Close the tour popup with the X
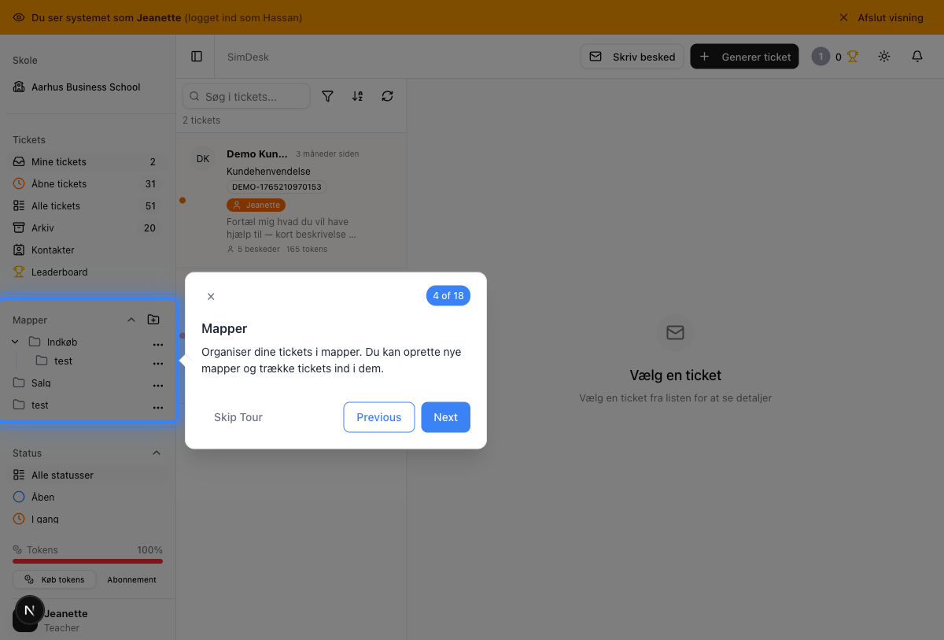 [211, 297]
